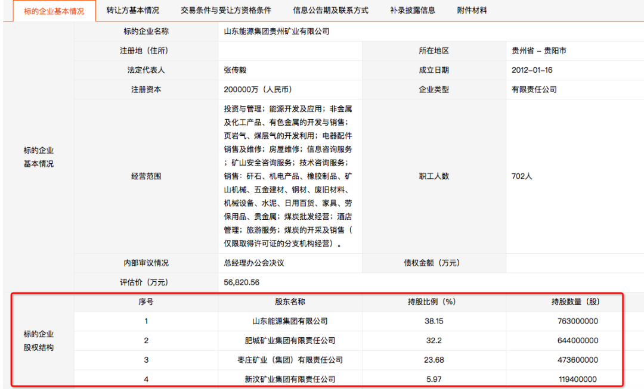This screenshot has height=389, width=644.
Task: Click the 标的企业股权结构 section label
Action: coord(39,341)
